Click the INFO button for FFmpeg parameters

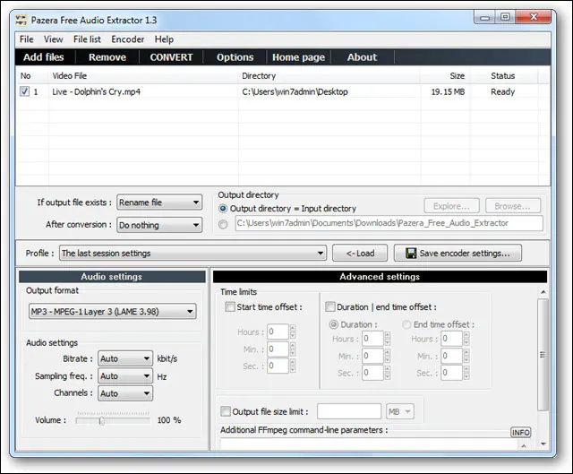520,432
